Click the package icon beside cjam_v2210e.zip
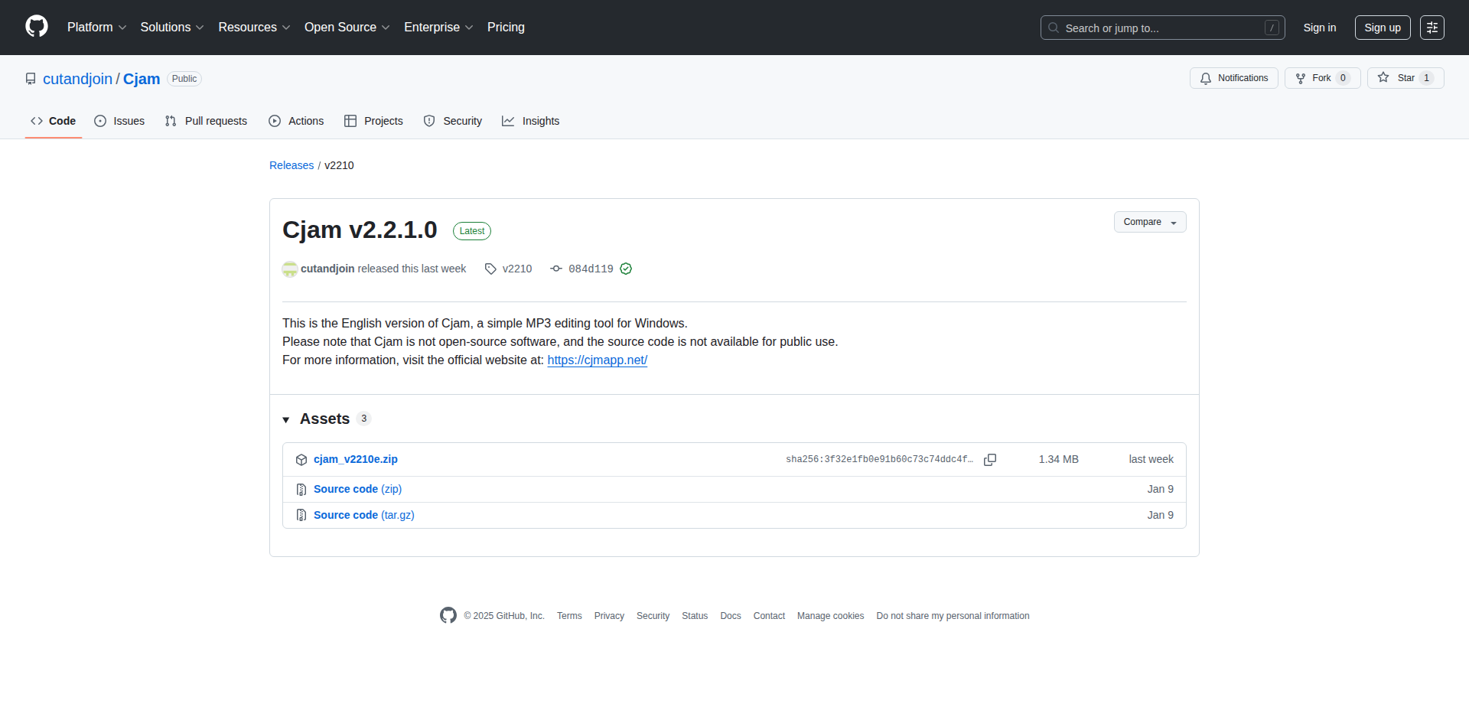The width and height of the screenshot is (1469, 720). point(301,460)
